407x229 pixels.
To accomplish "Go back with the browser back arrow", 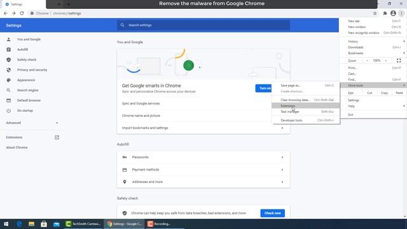I will [x=6, y=13].
